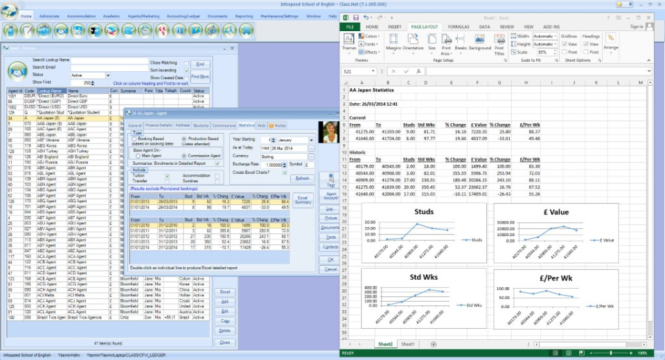This screenshot has height=360, width=665.
Task: Toggle Gridlines View checkbox in Excel
Action: point(565,44)
